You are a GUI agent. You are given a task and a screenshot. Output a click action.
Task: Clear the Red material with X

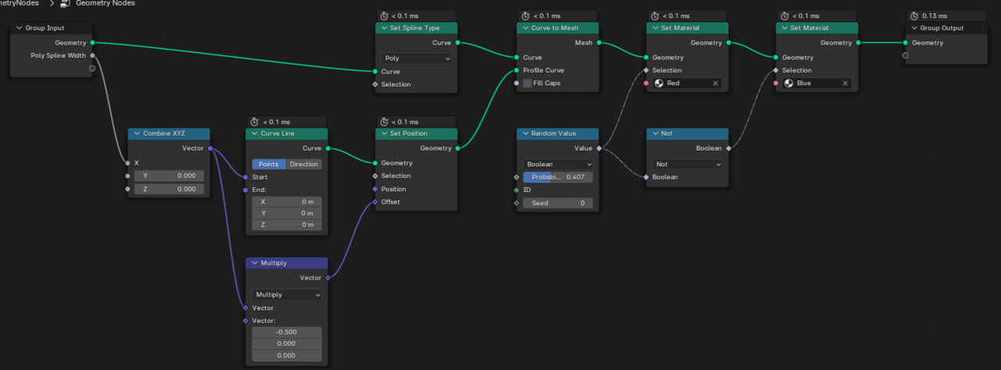[715, 83]
